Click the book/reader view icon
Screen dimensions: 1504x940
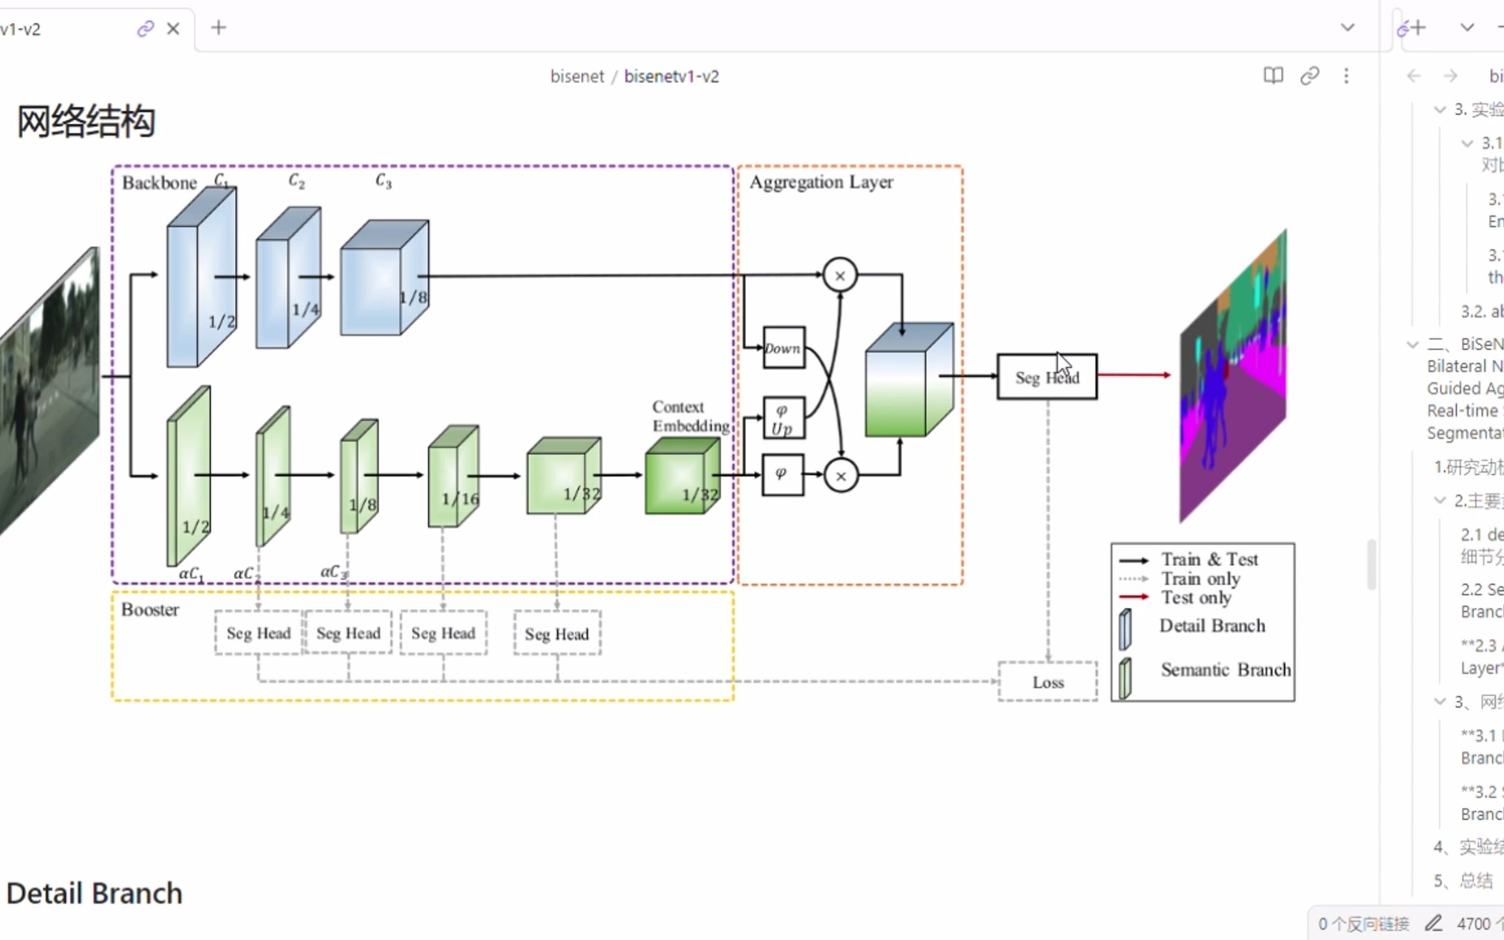(x=1274, y=76)
